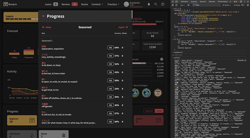
Task: Open the Learn nav item
Action: (51, 4)
